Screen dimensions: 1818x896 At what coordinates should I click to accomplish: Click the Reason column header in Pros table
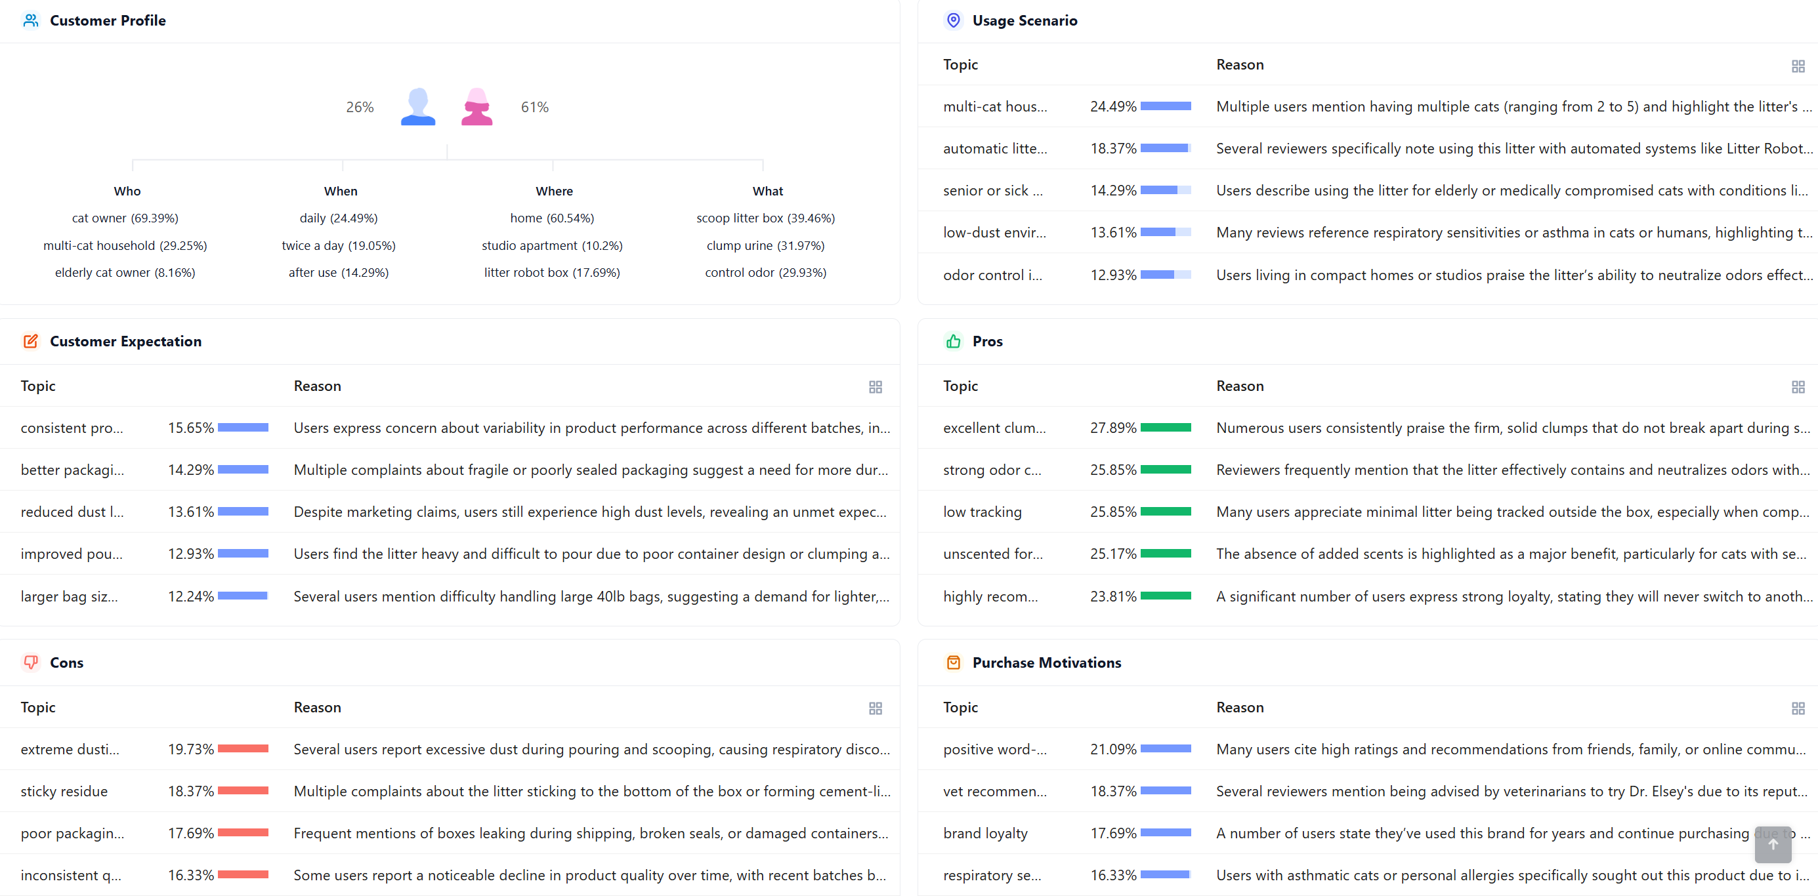(1239, 386)
